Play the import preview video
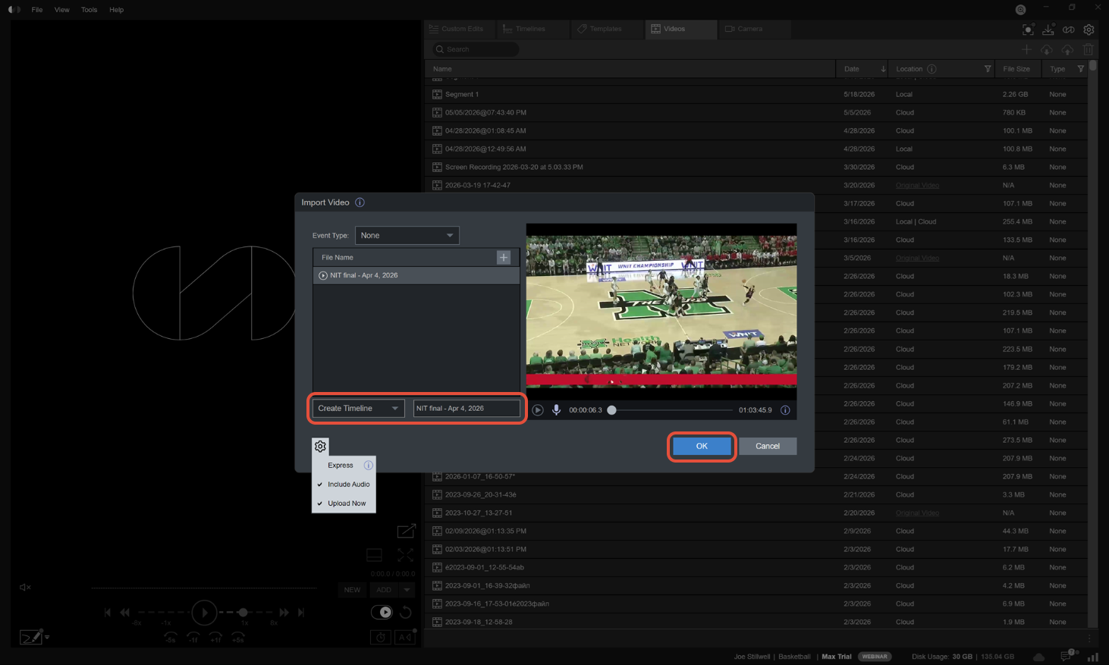The height and width of the screenshot is (665, 1109). pos(538,409)
